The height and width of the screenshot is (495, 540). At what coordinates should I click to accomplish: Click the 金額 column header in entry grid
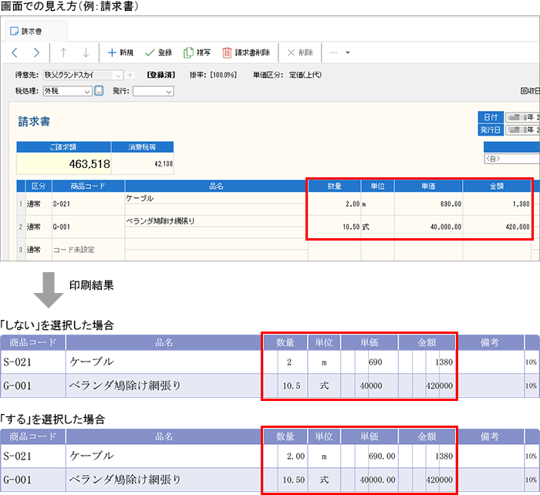497,187
